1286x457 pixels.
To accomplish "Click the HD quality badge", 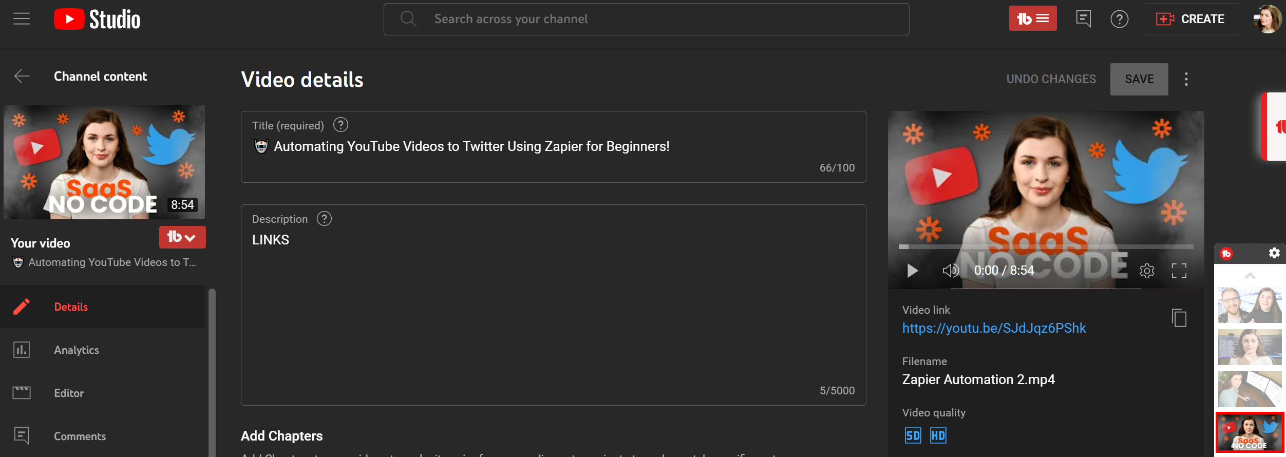I will (x=938, y=435).
